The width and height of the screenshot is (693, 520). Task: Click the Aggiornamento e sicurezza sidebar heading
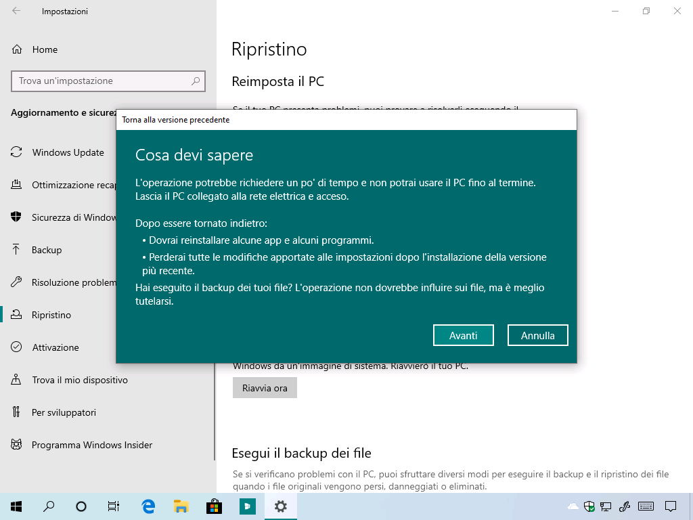pos(63,112)
